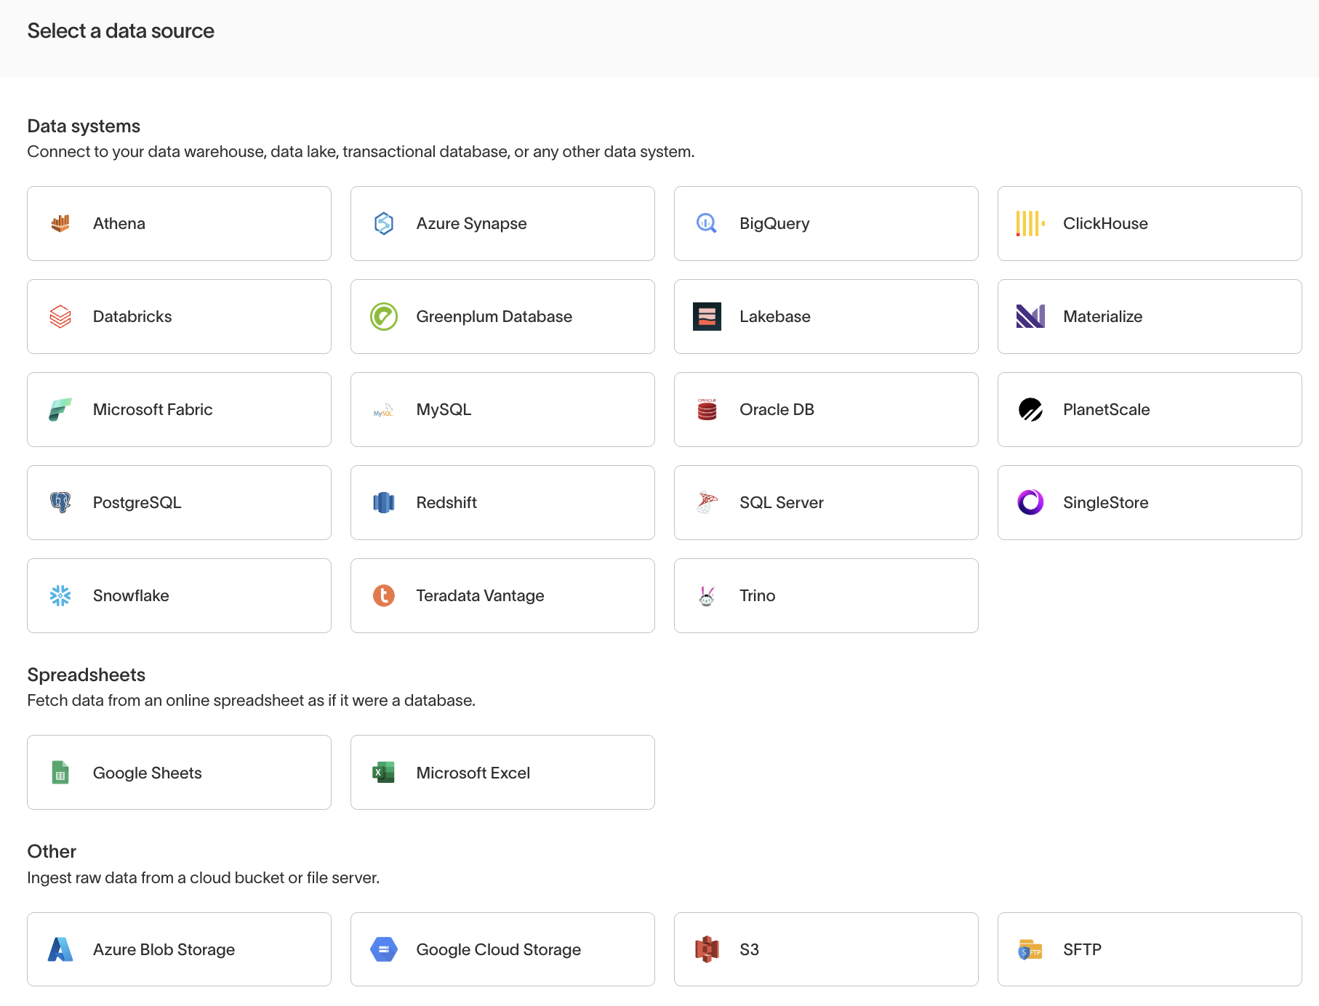Select BigQuery as the data source

point(825,223)
